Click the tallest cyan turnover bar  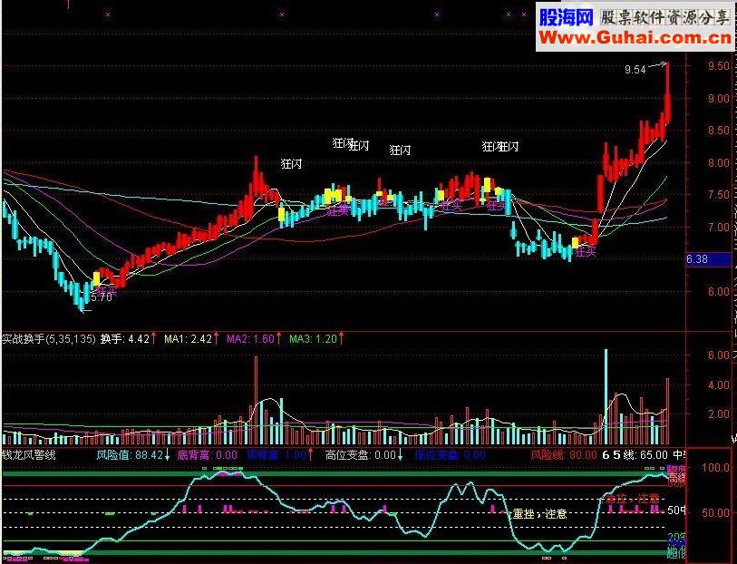coord(606,397)
